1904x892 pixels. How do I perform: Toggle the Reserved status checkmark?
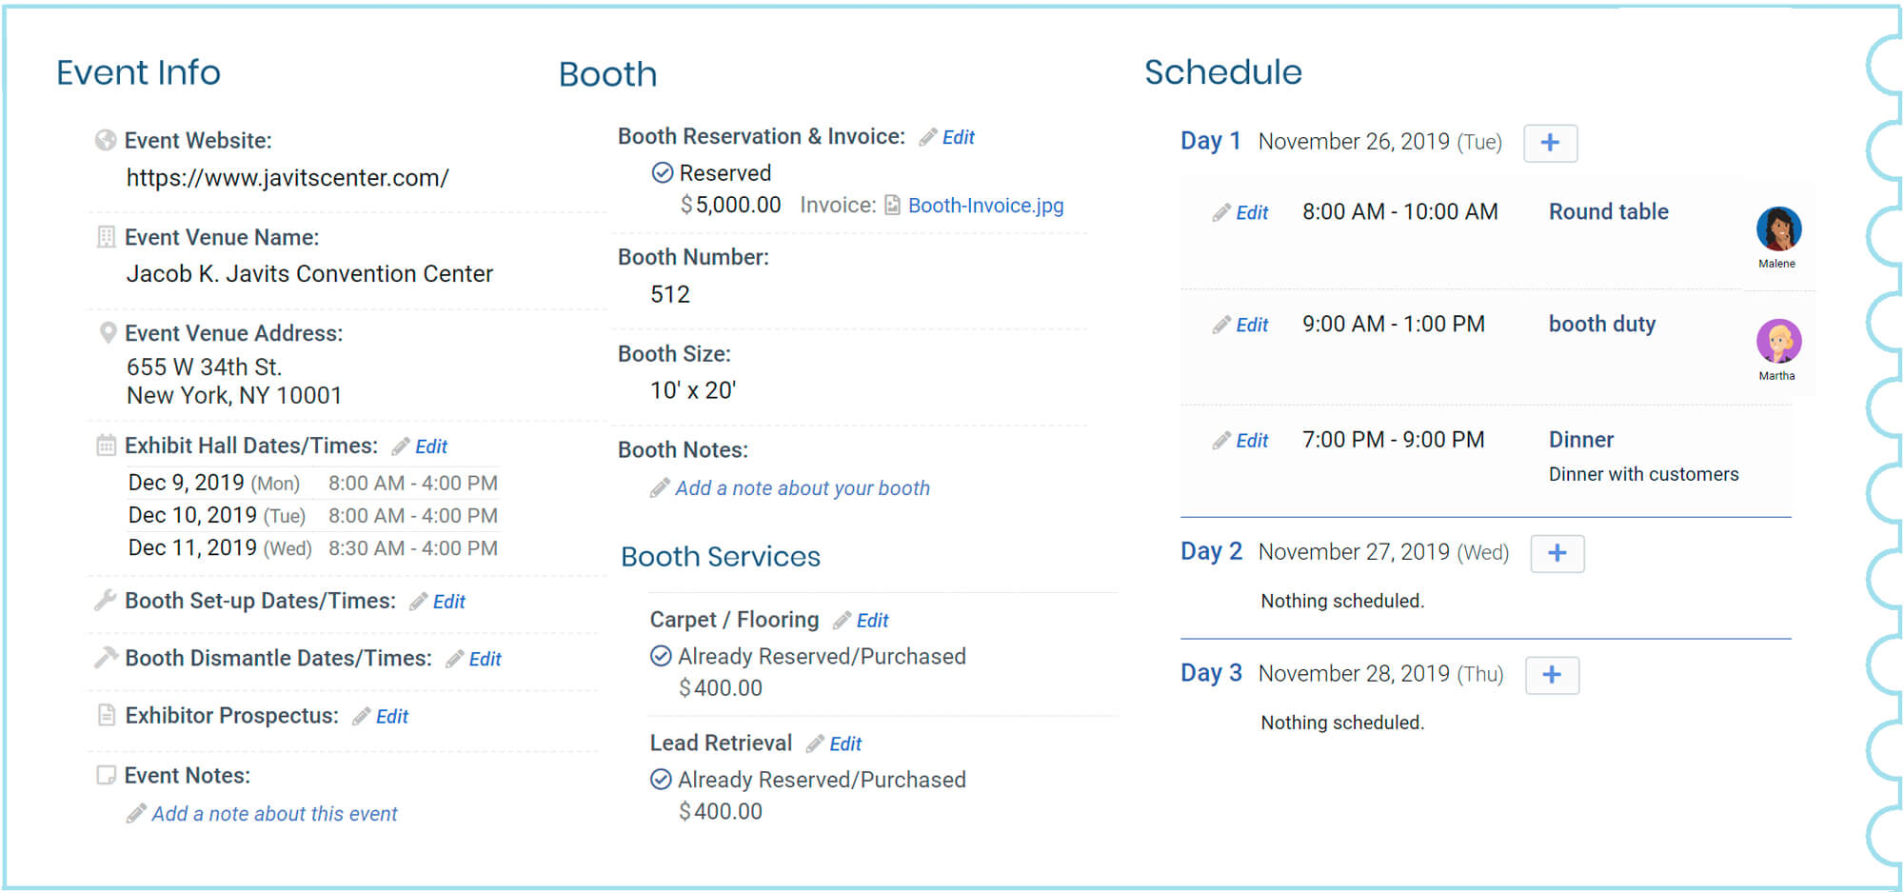pos(661,172)
